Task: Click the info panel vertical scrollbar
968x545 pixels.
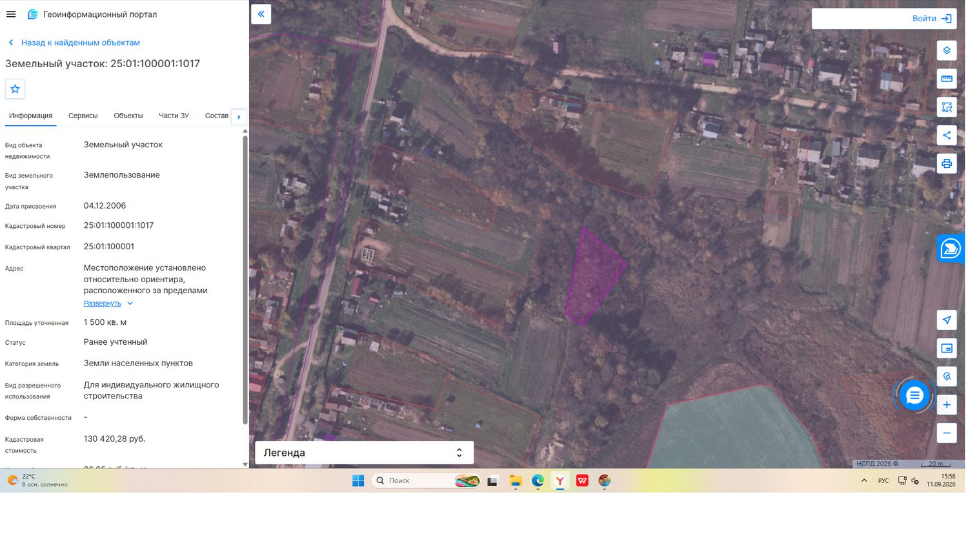Action: click(x=245, y=280)
